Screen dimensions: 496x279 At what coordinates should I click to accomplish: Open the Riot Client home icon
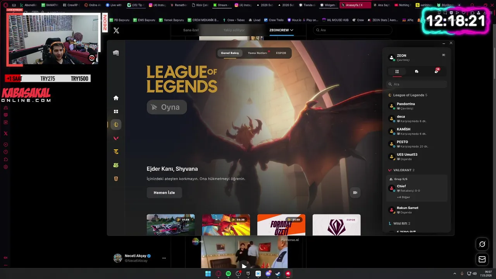pos(116,98)
